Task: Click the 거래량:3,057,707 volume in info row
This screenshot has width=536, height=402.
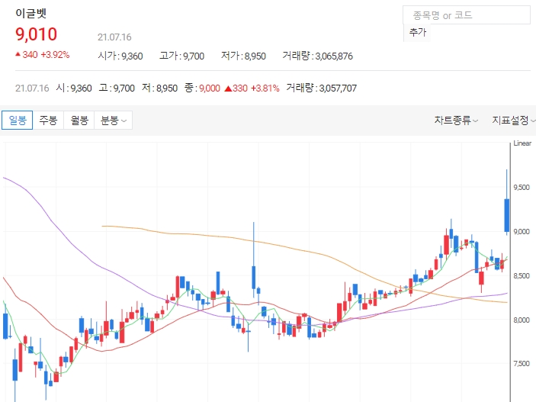Action: [x=321, y=88]
